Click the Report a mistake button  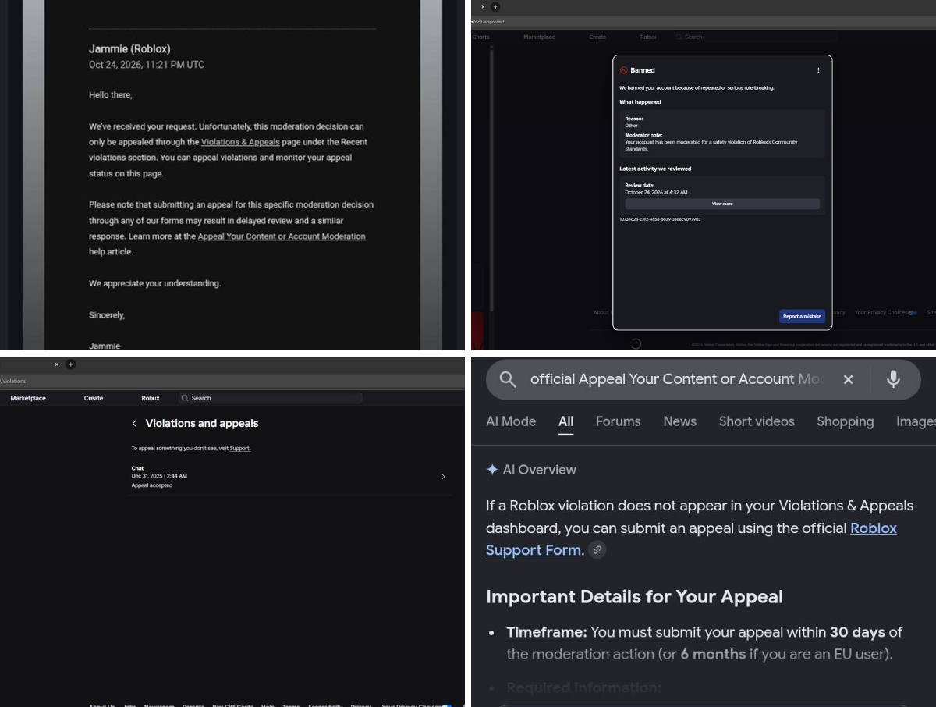802,316
